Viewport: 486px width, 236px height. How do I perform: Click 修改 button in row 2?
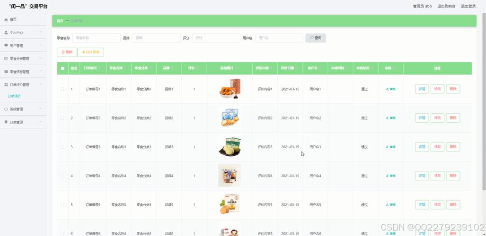click(x=437, y=118)
